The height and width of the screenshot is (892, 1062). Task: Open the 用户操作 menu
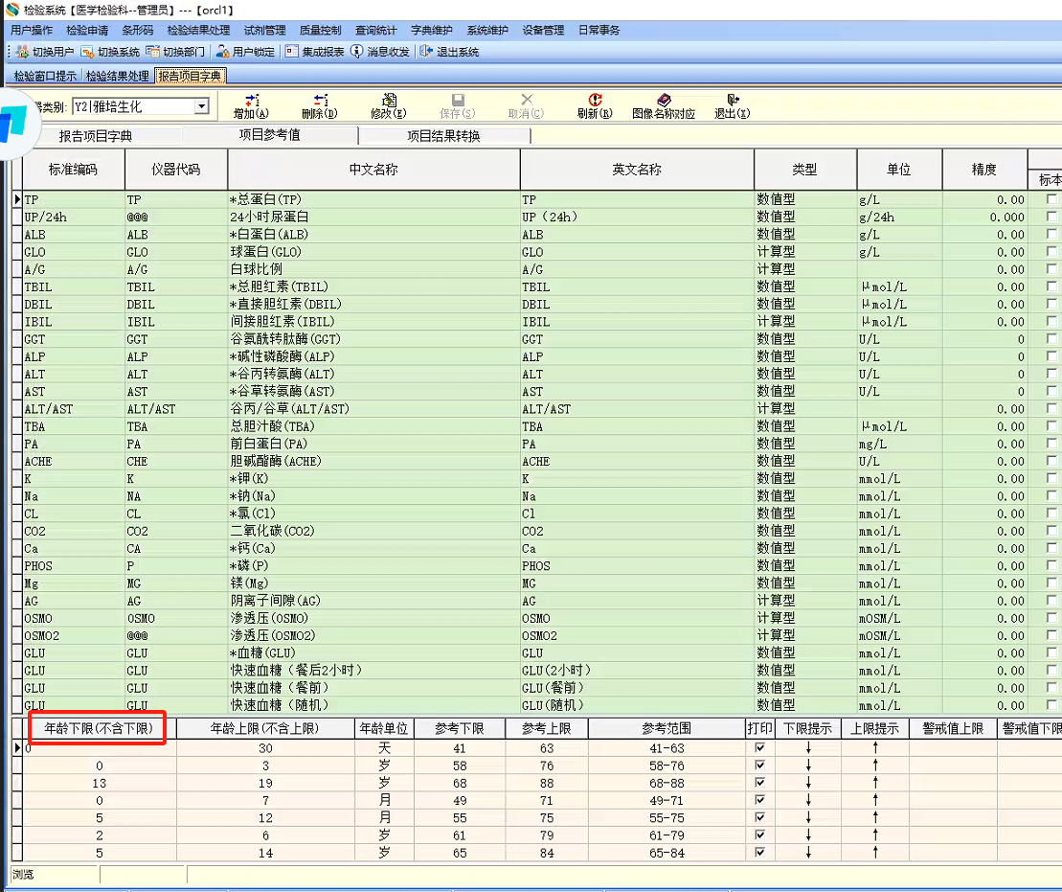pyautogui.click(x=32, y=30)
